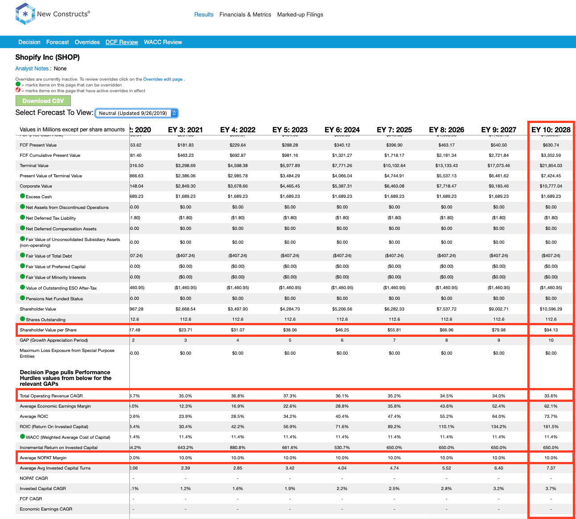576x519 pixels.
Task: Click the $23.71 Shareholder Value per Share cell
Action: click(186, 330)
